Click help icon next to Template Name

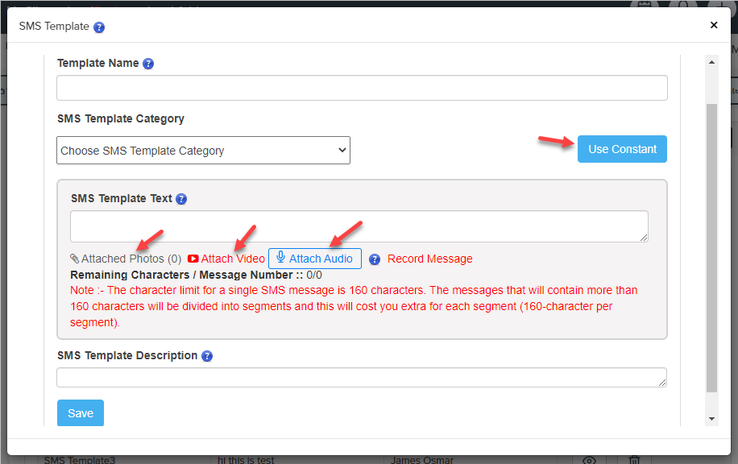[x=148, y=64]
